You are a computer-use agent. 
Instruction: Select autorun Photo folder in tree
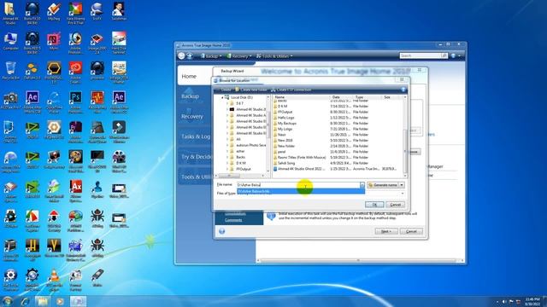250,145
